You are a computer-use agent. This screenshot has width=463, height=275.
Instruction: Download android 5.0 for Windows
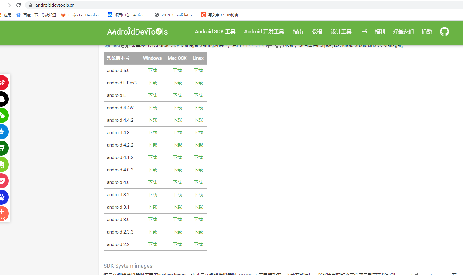[153, 71]
